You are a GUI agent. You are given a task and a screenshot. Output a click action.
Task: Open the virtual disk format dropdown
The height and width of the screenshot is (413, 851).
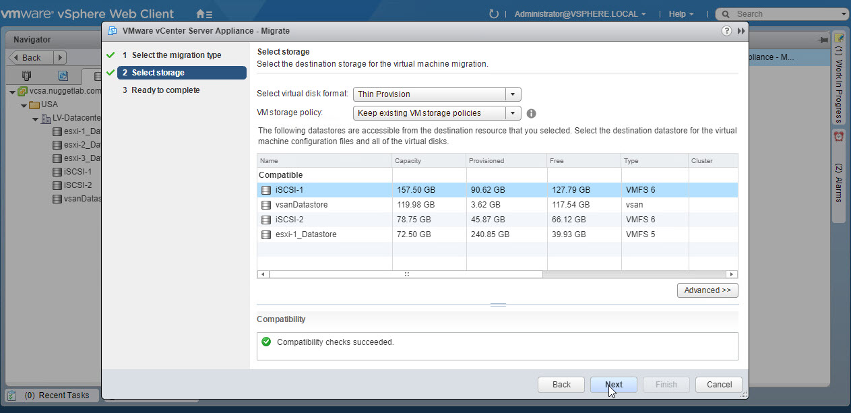513,94
